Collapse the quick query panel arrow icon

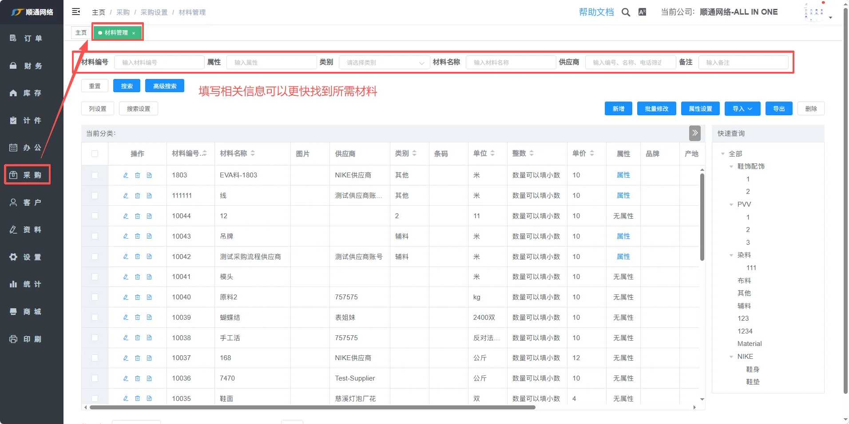click(x=694, y=133)
